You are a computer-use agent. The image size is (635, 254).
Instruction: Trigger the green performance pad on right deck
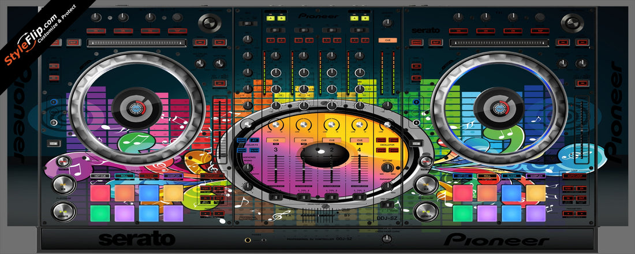[x=462, y=214]
